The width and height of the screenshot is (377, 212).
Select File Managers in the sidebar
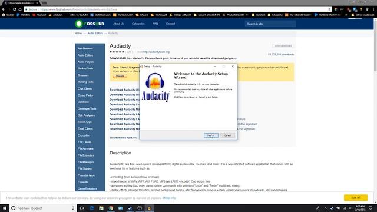point(86,162)
